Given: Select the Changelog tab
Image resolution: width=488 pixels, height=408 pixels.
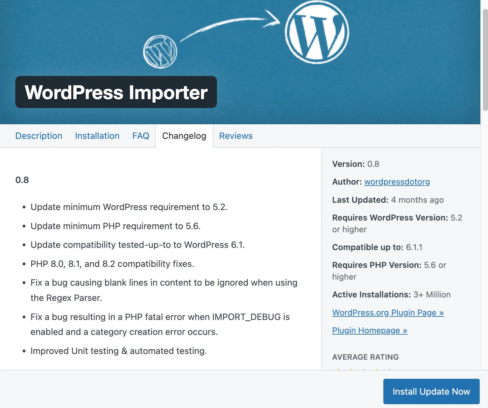Looking at the screenshot, I should (x=184, y=136).
